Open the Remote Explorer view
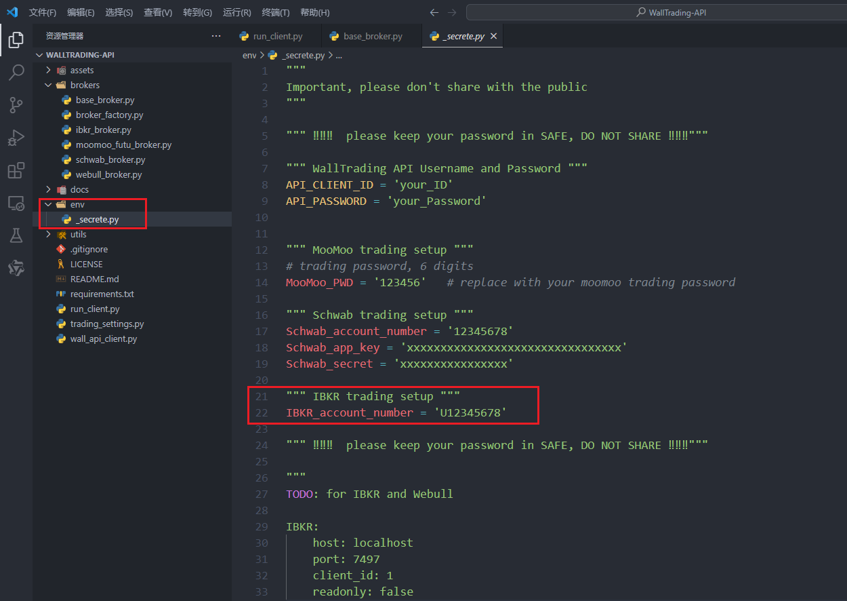Viewport: 847px width, 601px height. click(16, 203)
